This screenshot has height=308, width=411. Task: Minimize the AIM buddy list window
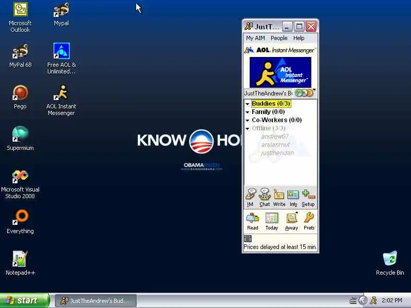click(x=287, y=27)
